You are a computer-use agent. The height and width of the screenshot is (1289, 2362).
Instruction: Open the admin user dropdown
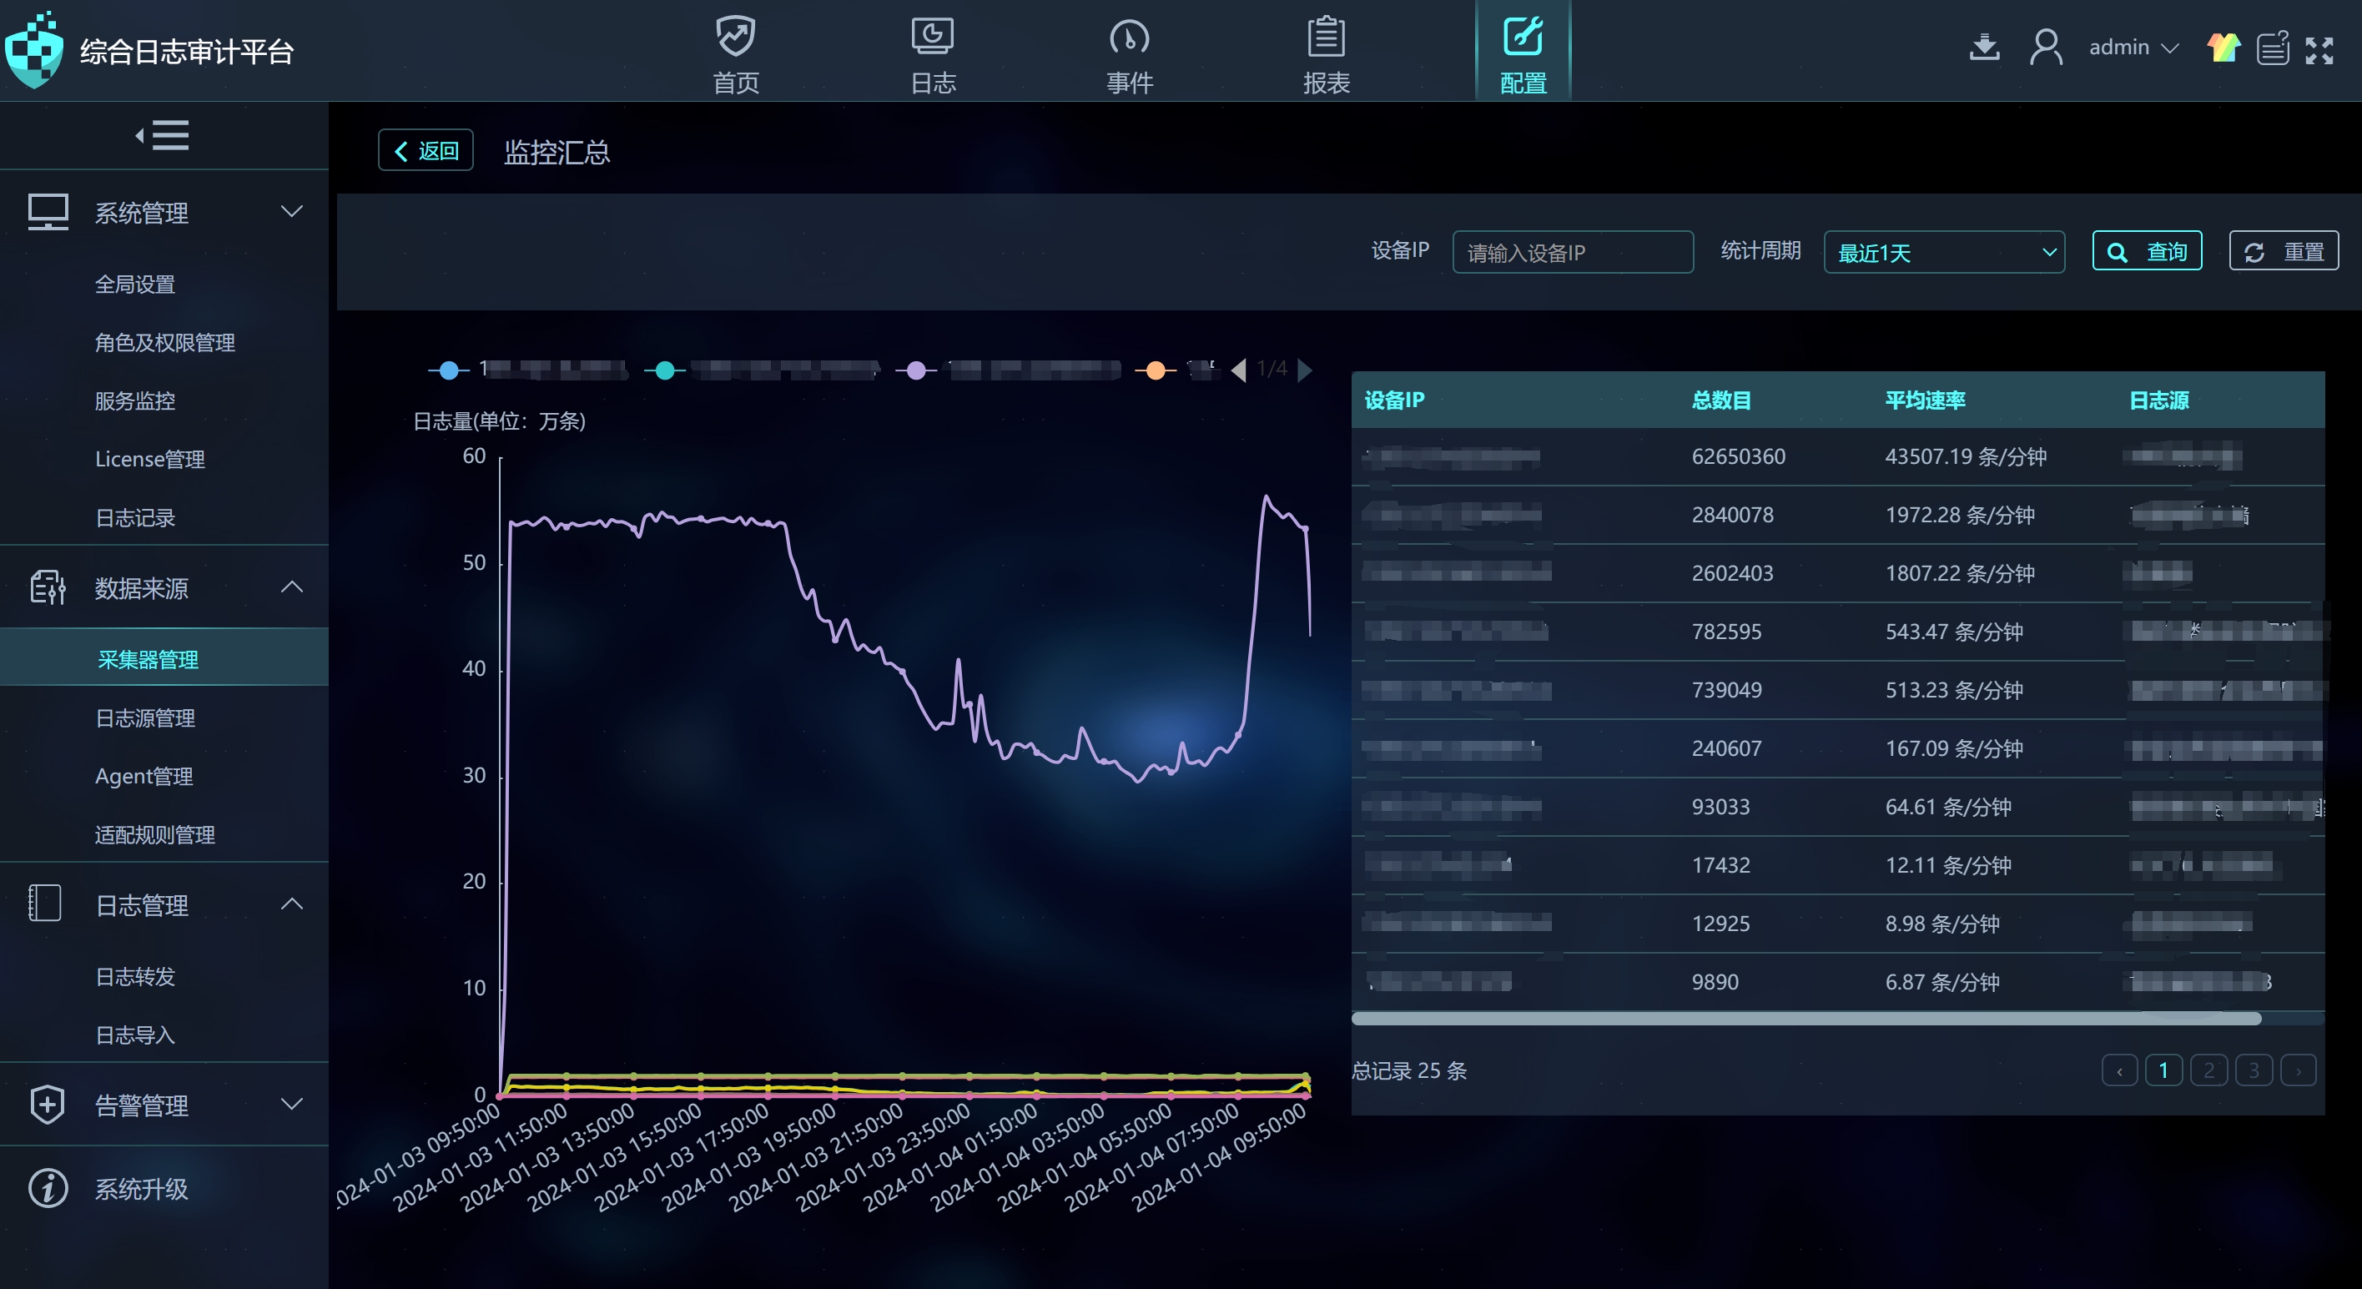tap(2131, 47)
